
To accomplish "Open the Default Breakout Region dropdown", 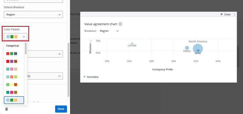I will tap(33, 14).
